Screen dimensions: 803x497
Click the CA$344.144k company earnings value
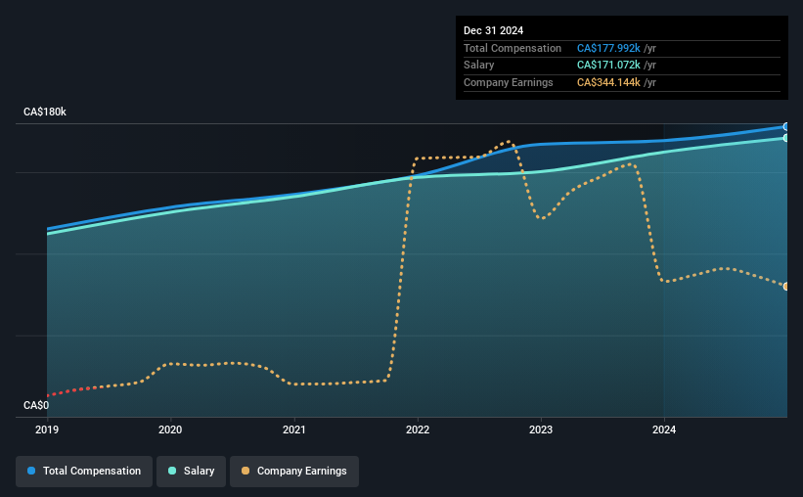pos(608,82)
